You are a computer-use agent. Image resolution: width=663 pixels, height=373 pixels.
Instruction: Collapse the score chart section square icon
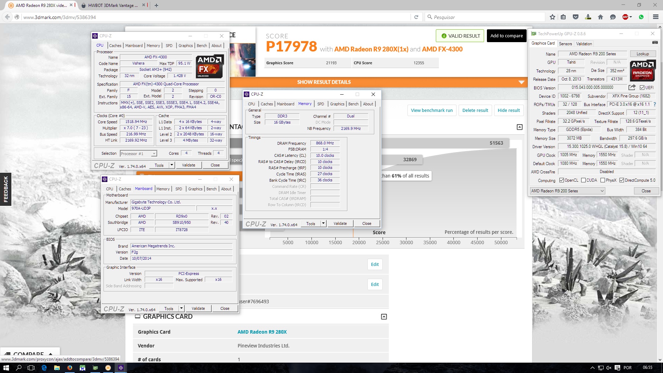pos(519,127)
